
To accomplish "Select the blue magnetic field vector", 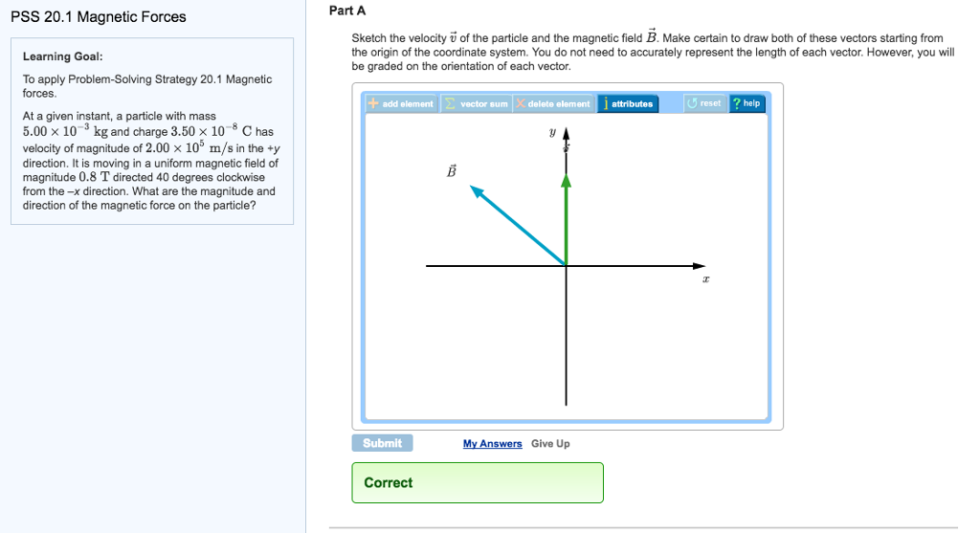I will click(x=517, y=226).
